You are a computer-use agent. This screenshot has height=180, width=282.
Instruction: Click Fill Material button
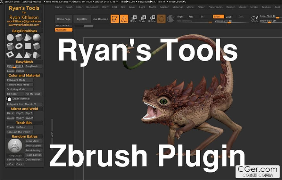34,94
